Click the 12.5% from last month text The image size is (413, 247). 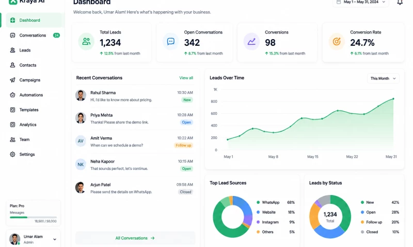click(120, 54)
